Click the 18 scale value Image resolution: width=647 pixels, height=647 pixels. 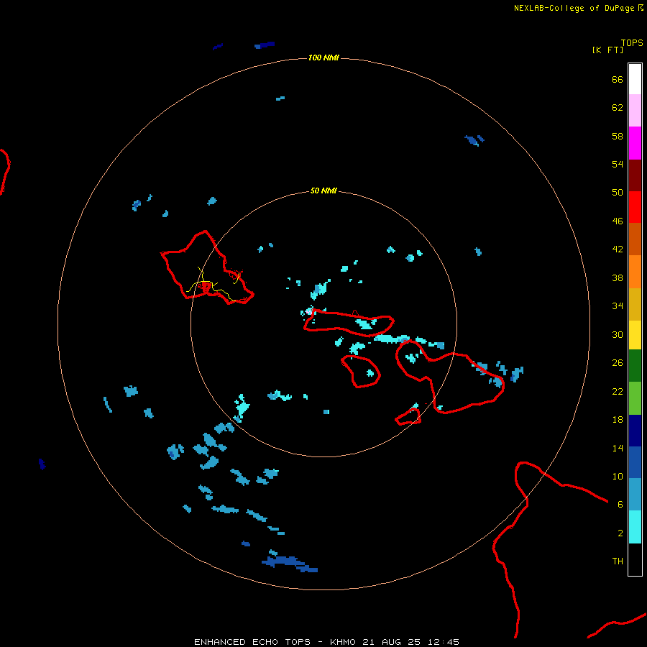[x=618, y=420]
